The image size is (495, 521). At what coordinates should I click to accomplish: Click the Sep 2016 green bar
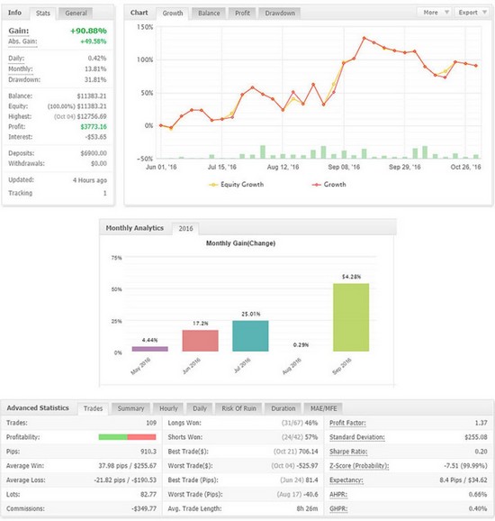click(x=351, y=317)
